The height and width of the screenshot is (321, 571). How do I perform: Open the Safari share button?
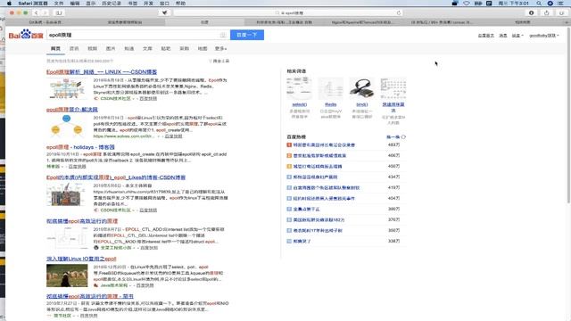click(x=547, y=12)
